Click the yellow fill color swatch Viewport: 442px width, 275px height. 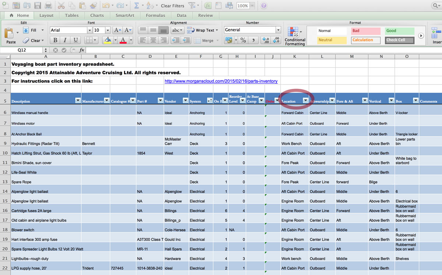108,41
